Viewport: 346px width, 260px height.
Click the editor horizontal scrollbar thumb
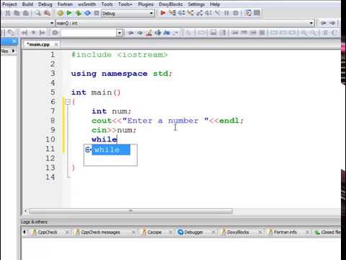(x=131, y=211)
